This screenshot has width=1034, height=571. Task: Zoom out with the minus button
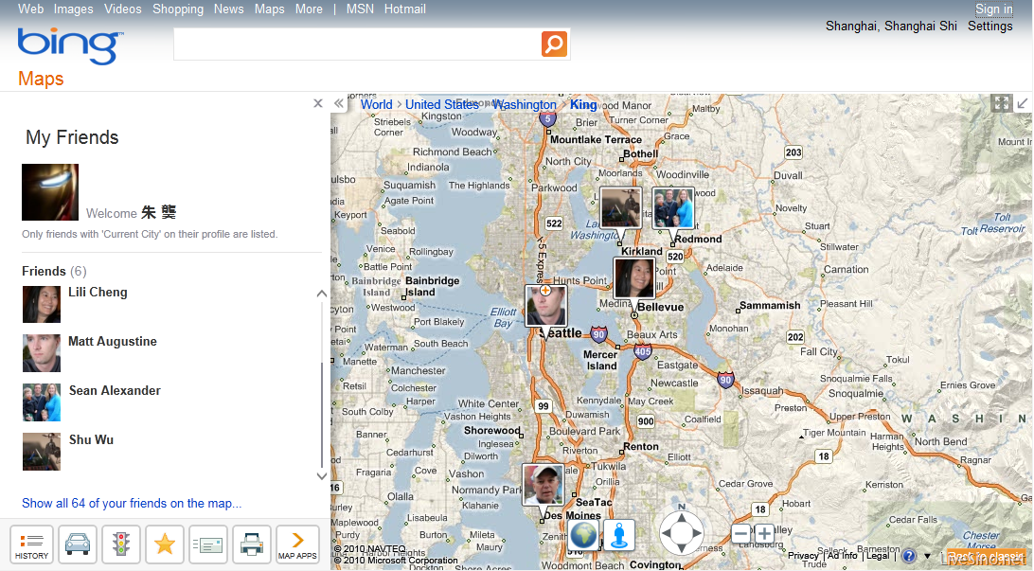click(x=741, y=533)
